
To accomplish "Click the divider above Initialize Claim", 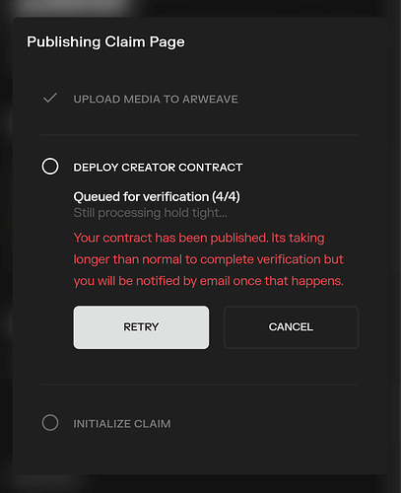I will (x=199, y=385).
